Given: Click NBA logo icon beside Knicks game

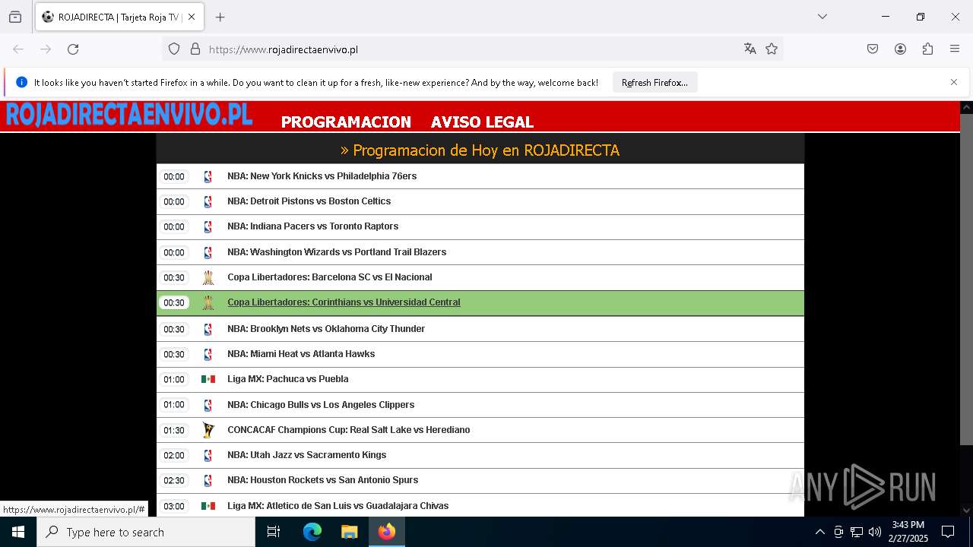Looking at the screenshot, I should coord(208,176).
